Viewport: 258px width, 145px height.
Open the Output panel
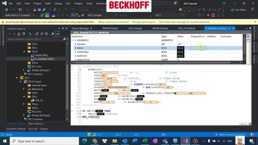(44, 129)
